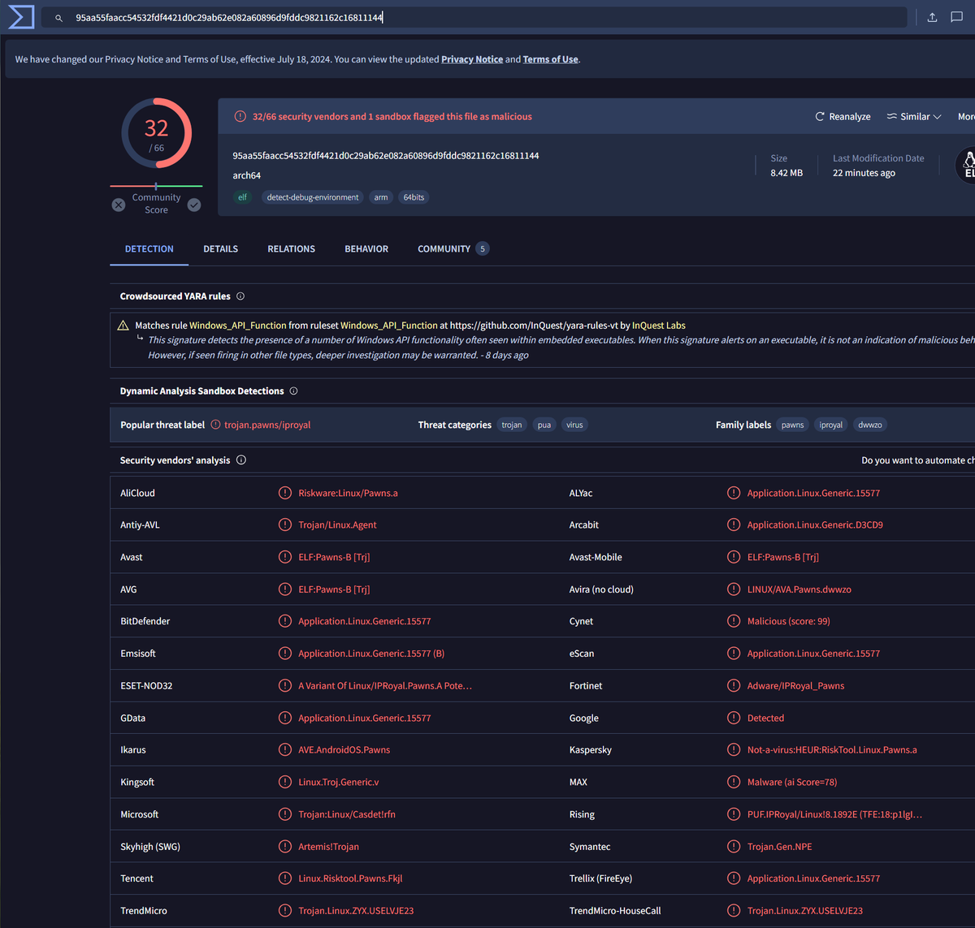Open the COMMUNITY tab
Viewport: 975px width, 928px height.
tap(453, 249)
